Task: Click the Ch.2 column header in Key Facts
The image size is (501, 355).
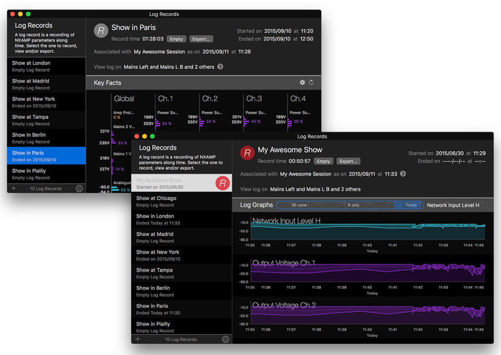Action: [x=210, y=98]
